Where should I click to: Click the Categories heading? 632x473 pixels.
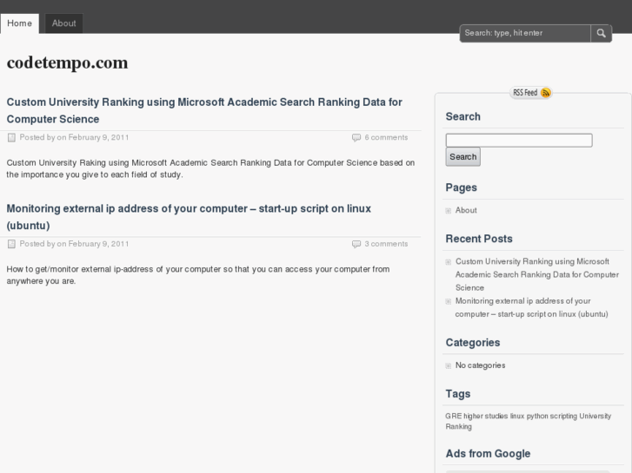473,343
